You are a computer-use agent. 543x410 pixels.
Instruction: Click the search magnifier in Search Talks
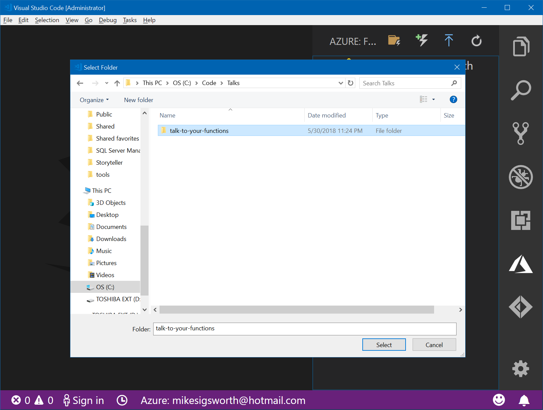[x=454, y=83]
